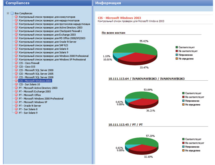Viewport: 215px width, 165px height.
Task: Select highlighted CIS - Microsoft Windows 2003 item
Action: click(x=35, y=81)
